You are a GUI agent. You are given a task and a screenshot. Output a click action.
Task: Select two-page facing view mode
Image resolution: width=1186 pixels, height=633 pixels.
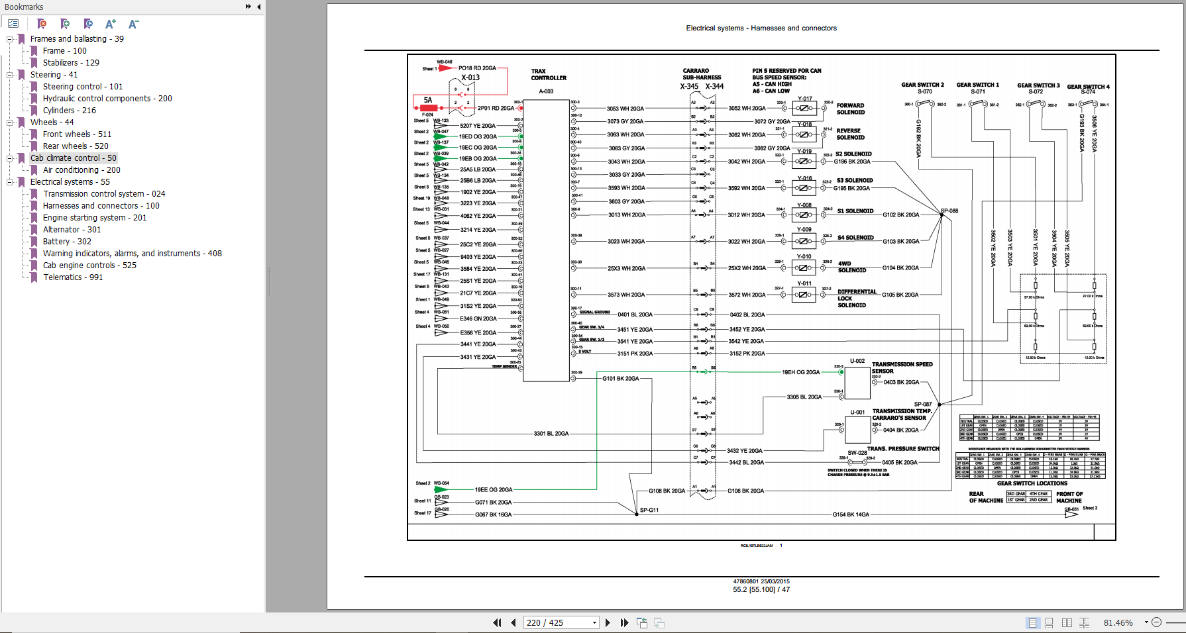(1067, 622)
